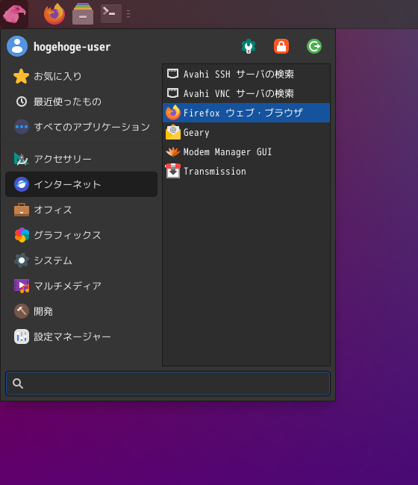The height and width of the screenshot is (485, 418).
Task: Click the Avahi SSH network port icon
Action: click(x=172, y=74)
